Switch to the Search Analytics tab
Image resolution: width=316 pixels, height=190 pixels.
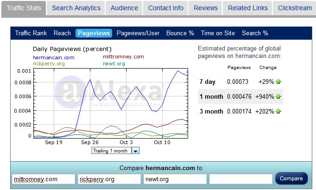pos(76,8)
